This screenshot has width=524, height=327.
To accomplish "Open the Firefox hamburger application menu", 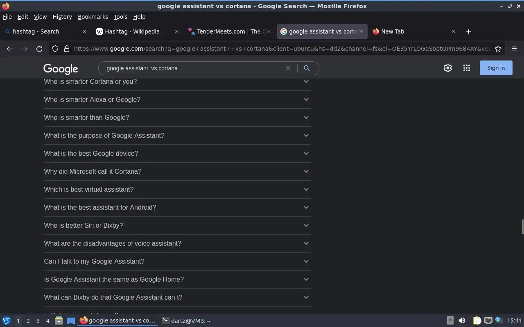I will pyautogui.click(x=514, y=49).
